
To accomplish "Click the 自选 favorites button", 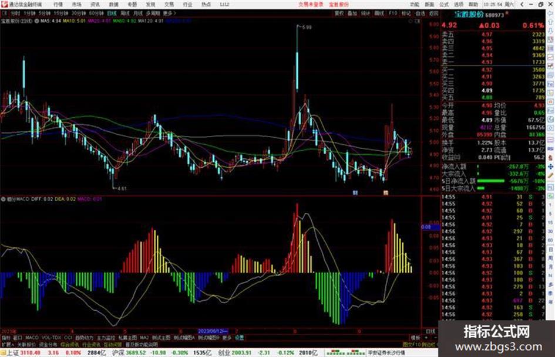I will click(420, 13).
